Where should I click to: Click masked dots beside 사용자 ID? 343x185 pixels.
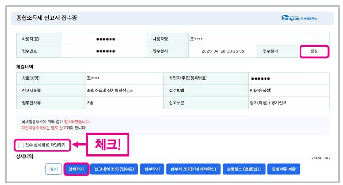[x=106, y=39]
